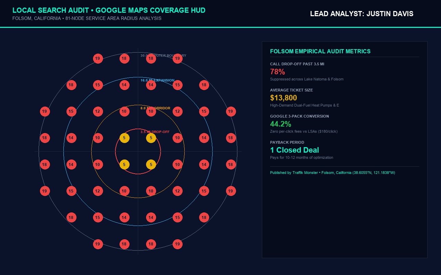Image resolution: width=441 pixels, height=275 pixels.
Task: Select the "PAYBACK PERIOD" label
Action: 287,142
